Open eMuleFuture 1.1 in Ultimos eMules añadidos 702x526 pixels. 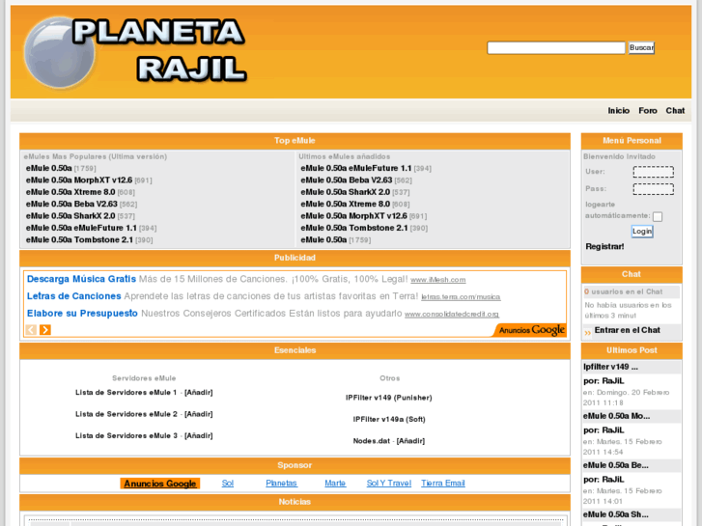(x=356, y=168)
